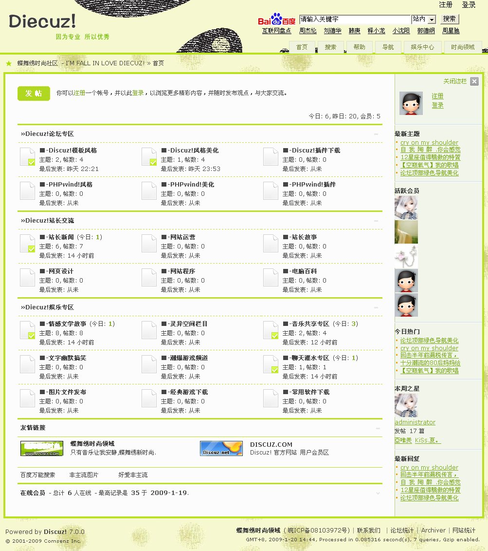Open the 灵异空间栏目 forum icon
This screenshot has height=551, width=488.
point(149,330)
